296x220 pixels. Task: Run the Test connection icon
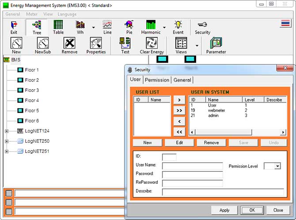tap(125, 43)
